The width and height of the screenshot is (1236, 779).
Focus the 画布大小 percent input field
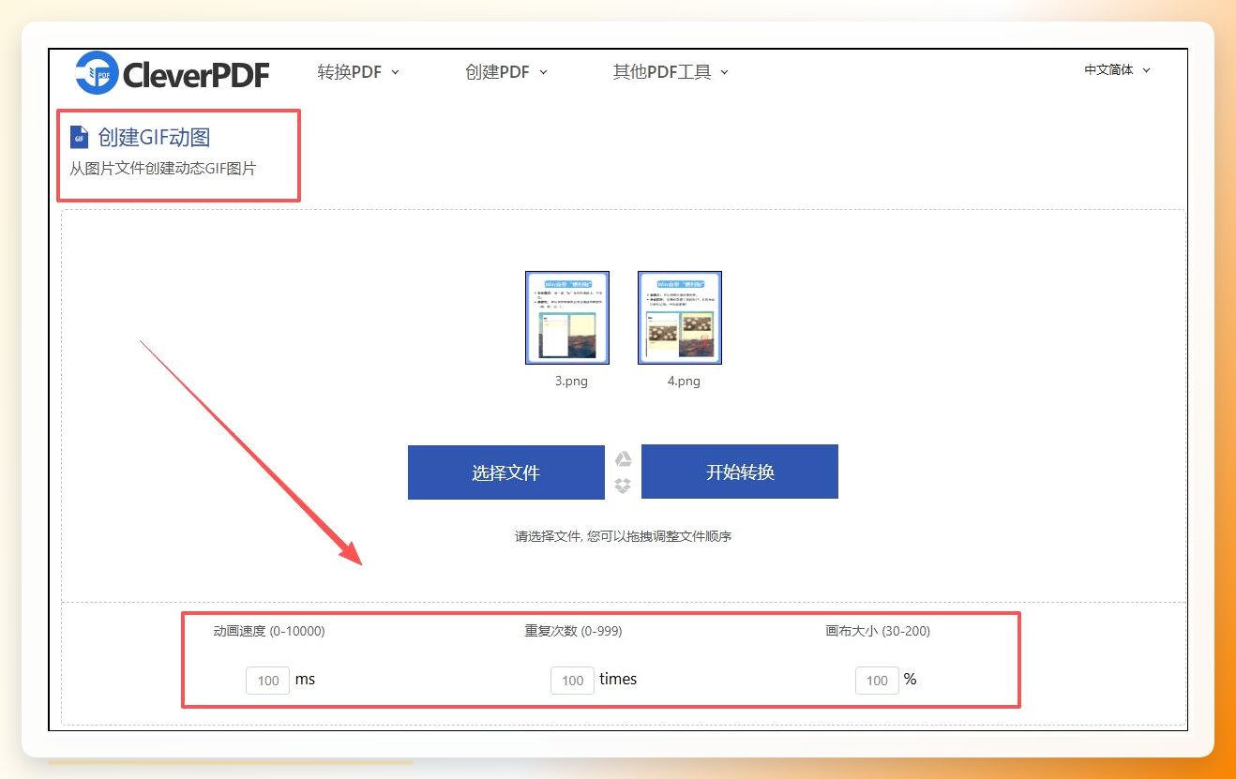[x=877, y=681]
